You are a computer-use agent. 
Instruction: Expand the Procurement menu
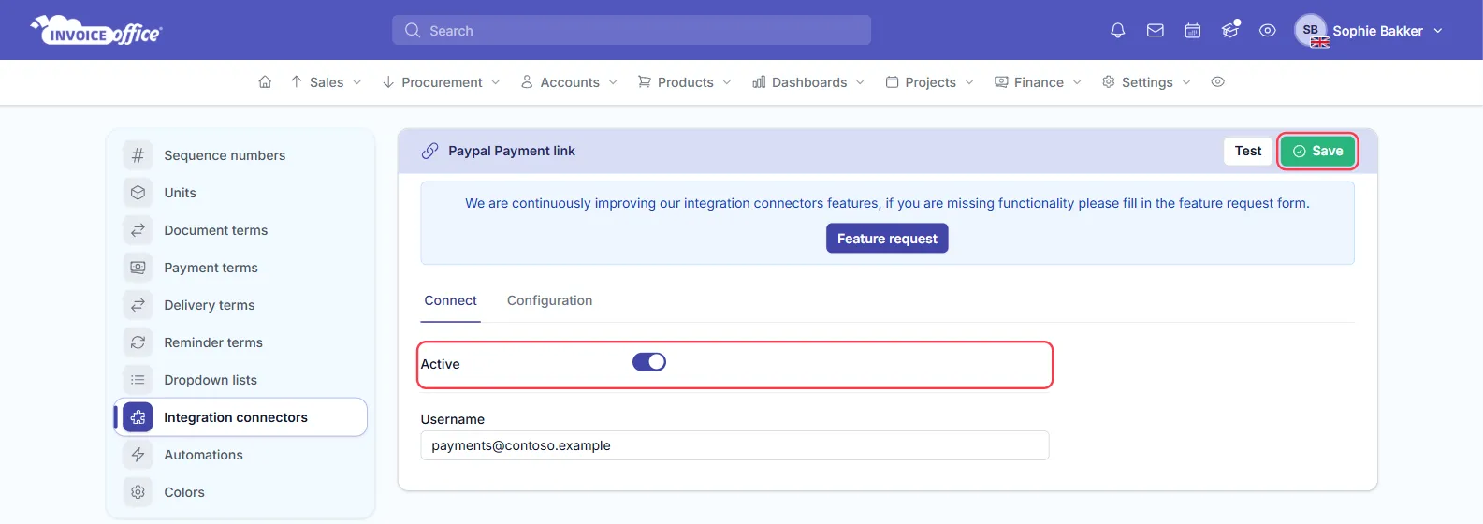(x=441, y=82)
